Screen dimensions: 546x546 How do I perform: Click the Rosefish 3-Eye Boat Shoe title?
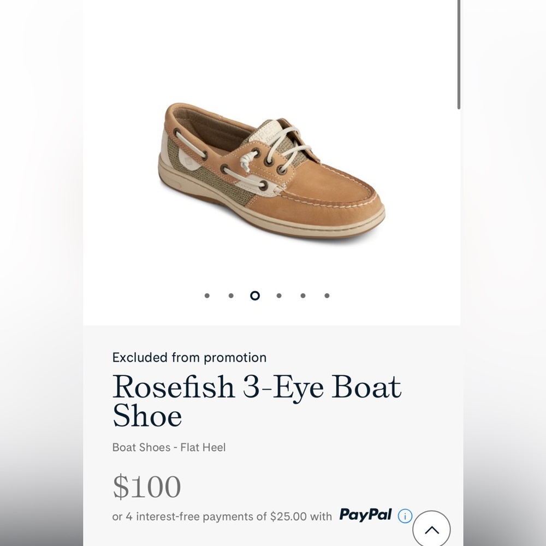[x=257, y=400]
